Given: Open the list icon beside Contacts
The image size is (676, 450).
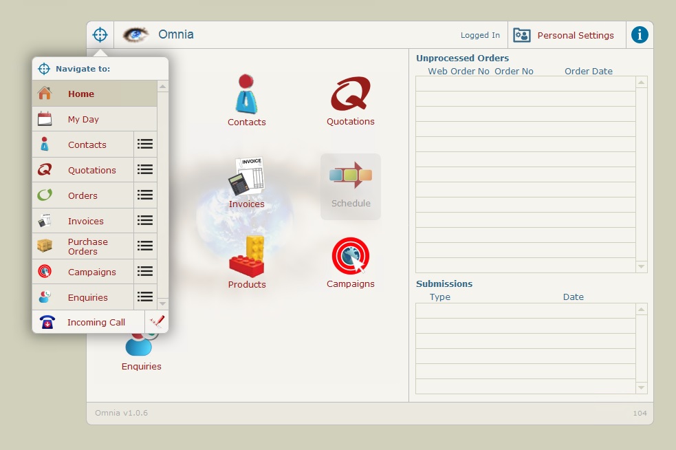Looking at the screenshot, I should tap(145, 144).
